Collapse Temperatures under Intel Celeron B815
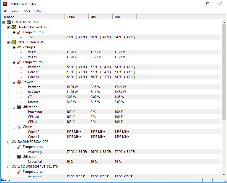227x183 pixels. coord(14,62)
